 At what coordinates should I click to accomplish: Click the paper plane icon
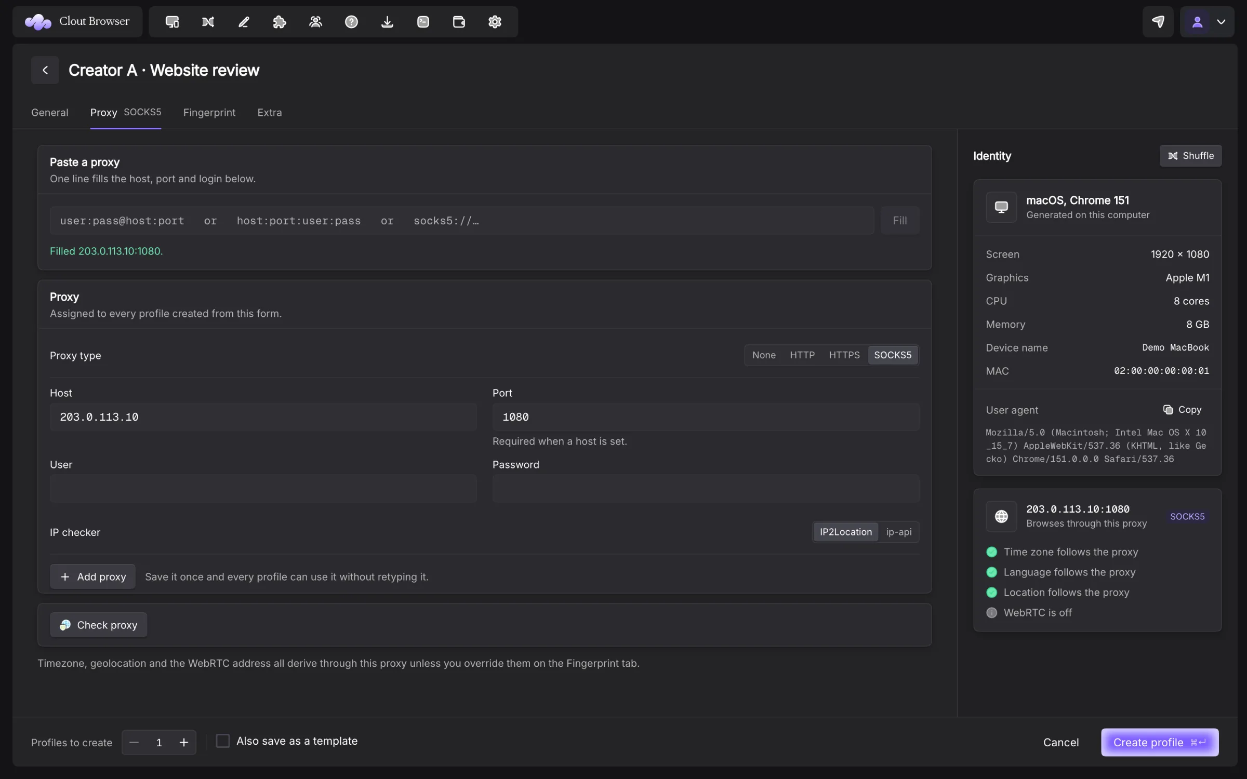click(x=1158, y=22)
